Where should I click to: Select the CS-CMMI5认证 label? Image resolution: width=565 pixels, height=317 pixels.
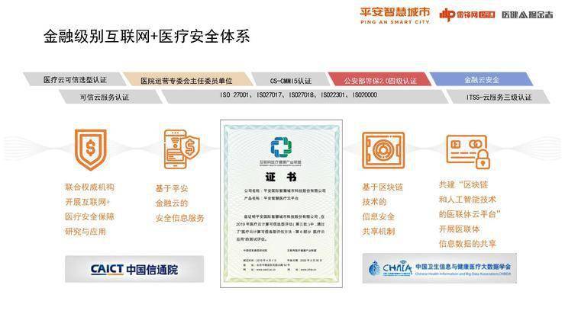[290, 80]
